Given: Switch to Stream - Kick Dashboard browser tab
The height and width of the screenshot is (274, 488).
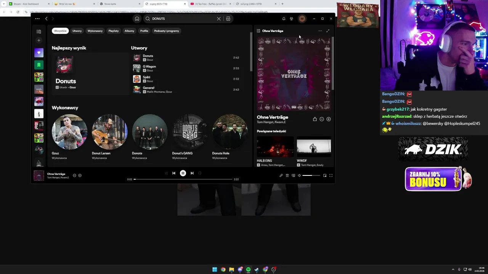Looking at the screenshot, I should click(29, 4).
